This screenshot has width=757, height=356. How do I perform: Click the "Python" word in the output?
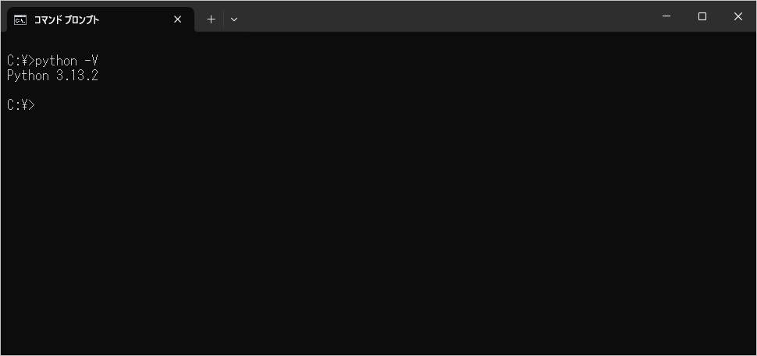click(27, 76)
